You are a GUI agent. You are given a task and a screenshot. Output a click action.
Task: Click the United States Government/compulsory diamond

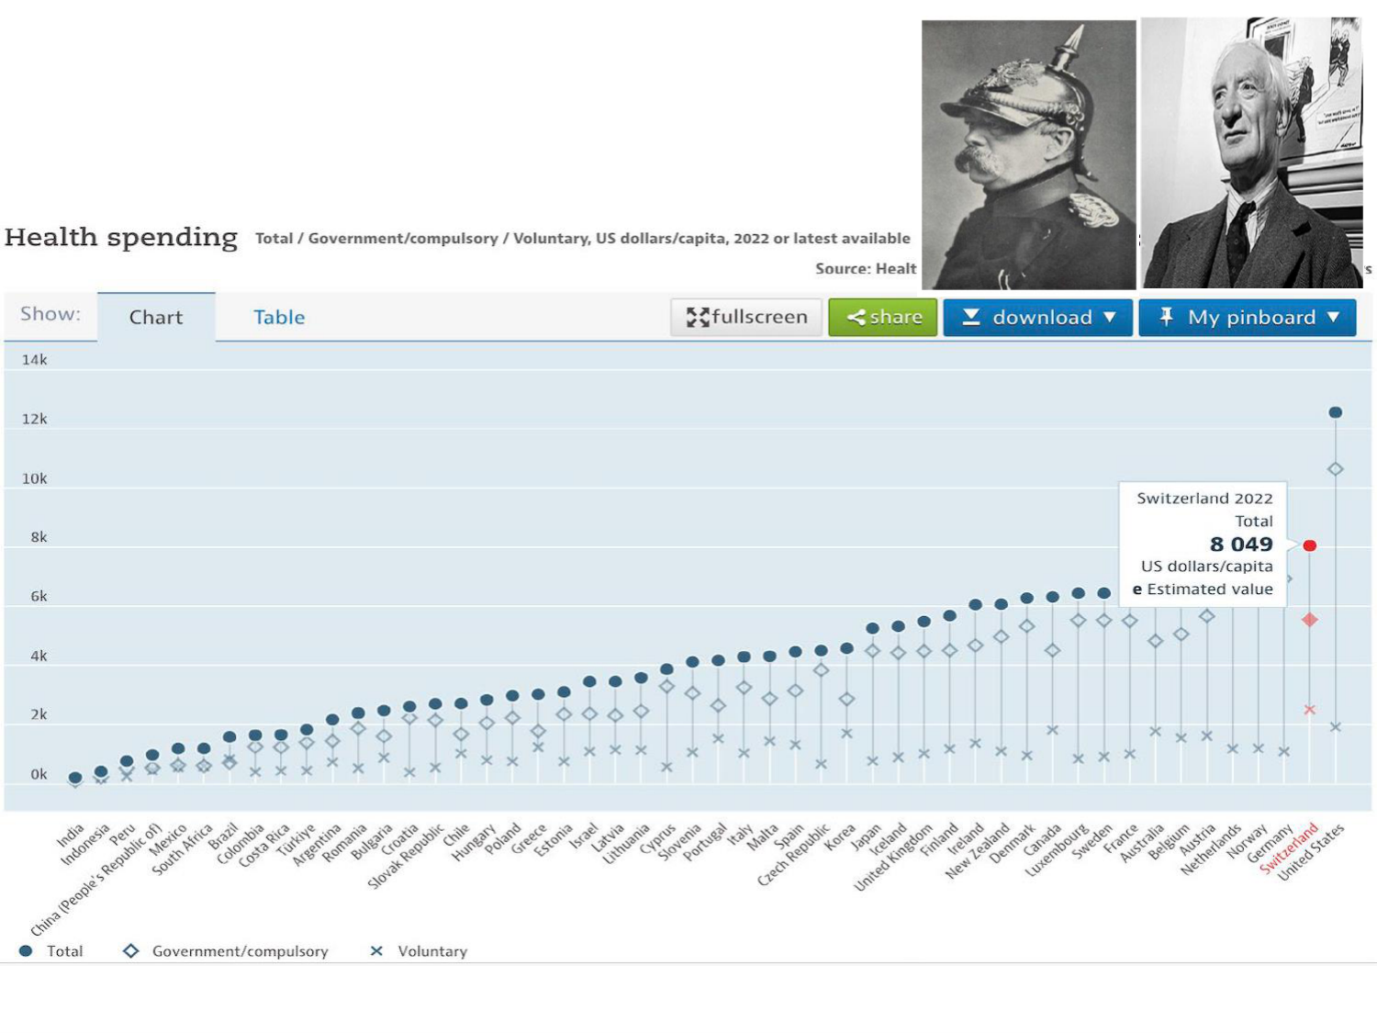(x=1335, y=469)
